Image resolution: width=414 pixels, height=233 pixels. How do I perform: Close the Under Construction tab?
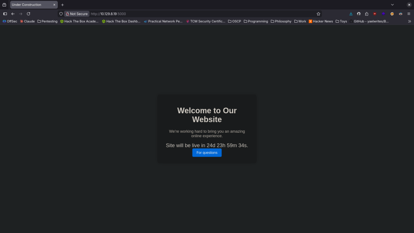point(54,5)
